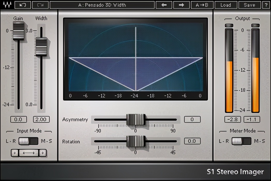Screen dimensions: 271x181
Task: Click the Width fader handle
Action: pyautogui.click(x=41, y=47)
